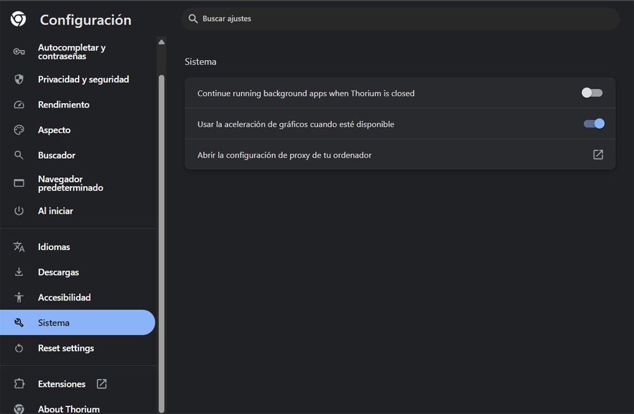Click the accessibility figure icon

19,298
